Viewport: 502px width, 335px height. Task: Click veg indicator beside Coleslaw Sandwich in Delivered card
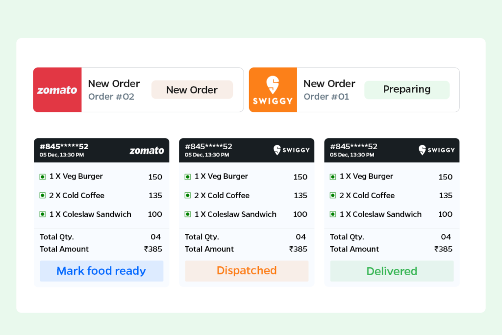pyautogui.click(x=333, y=214)
